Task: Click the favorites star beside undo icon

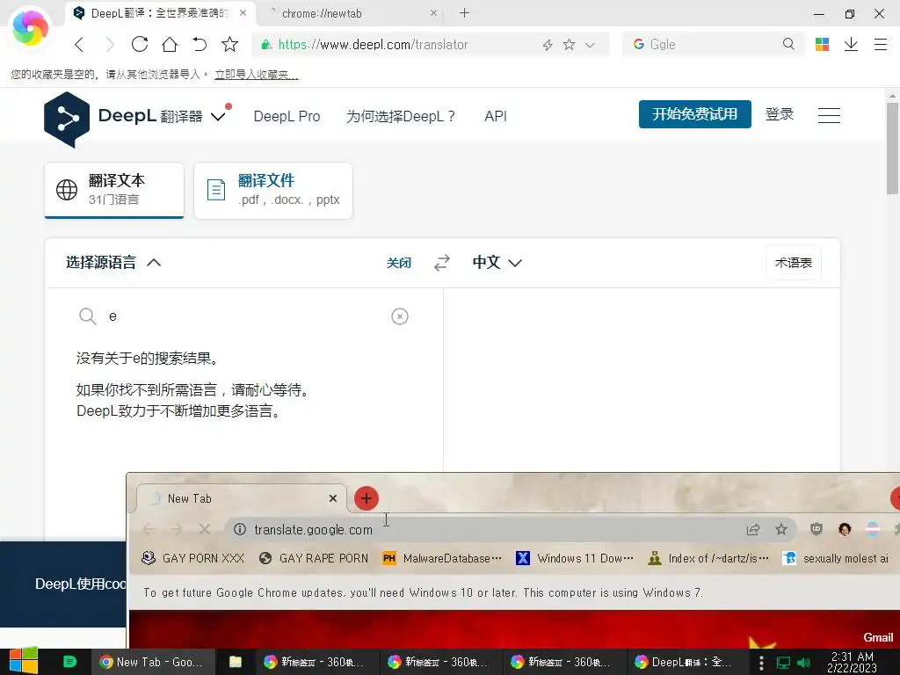Action: (229, 44)
